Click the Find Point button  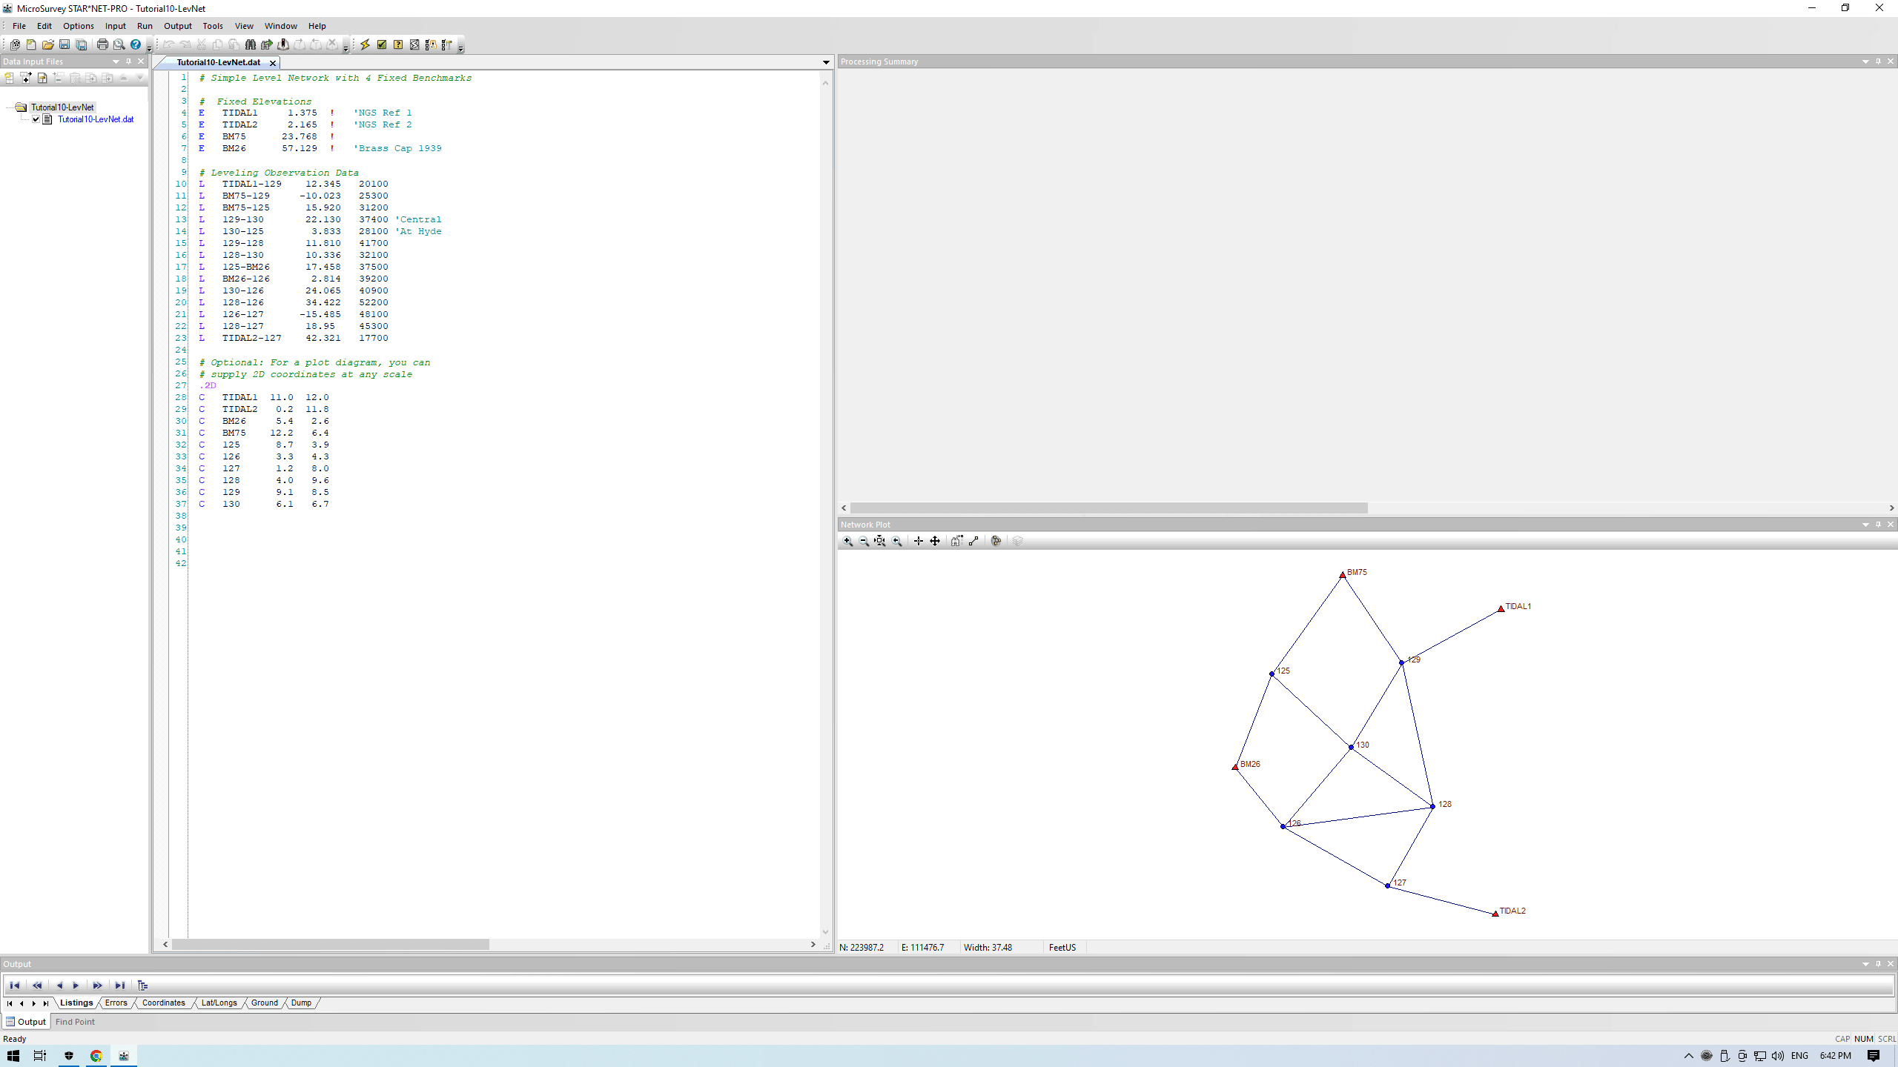coord(75,1022)
